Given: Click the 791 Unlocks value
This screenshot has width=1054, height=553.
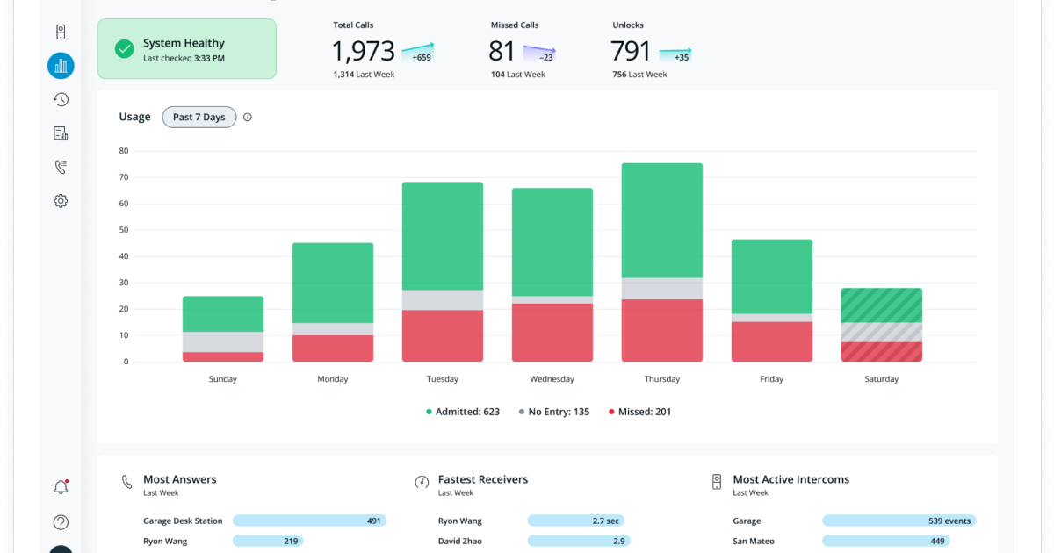Looking at the screenshot, I should click(632, 51).
